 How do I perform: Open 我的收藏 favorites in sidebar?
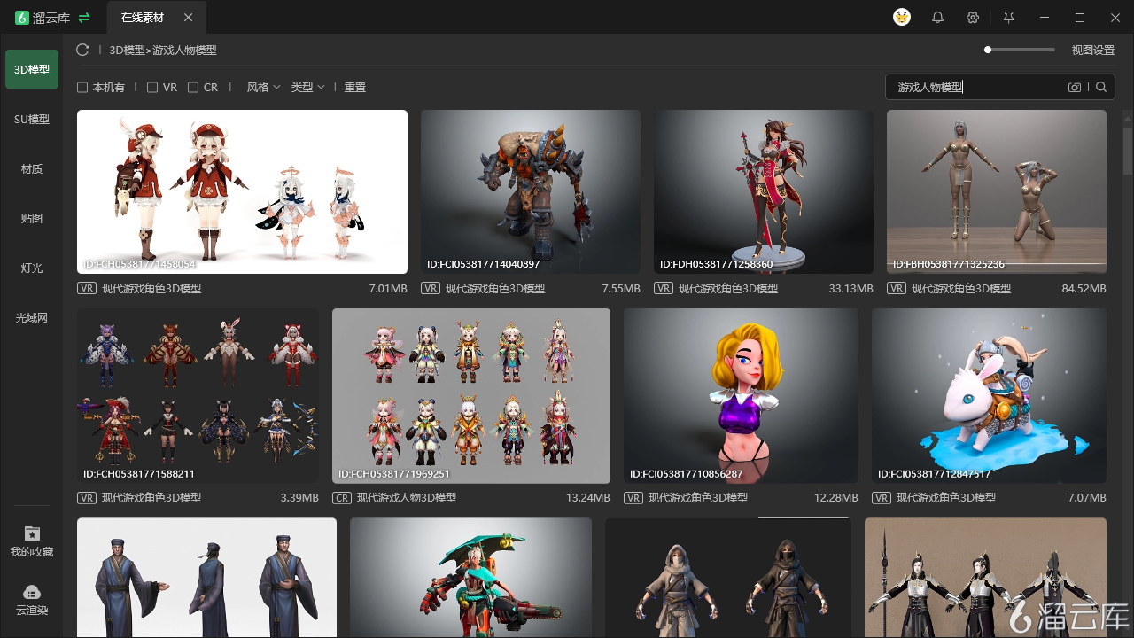(x=32, y=541)
